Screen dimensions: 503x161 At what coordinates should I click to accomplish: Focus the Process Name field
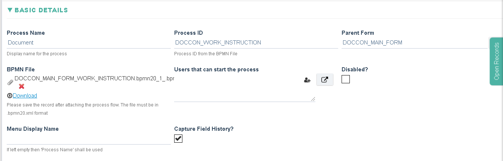[89, 43]
